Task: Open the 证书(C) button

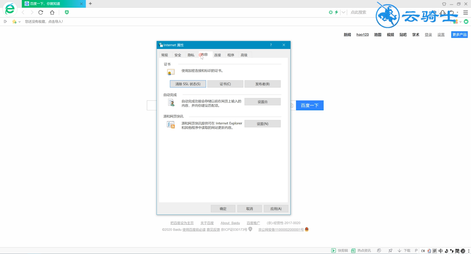Action: coord(225,84)
